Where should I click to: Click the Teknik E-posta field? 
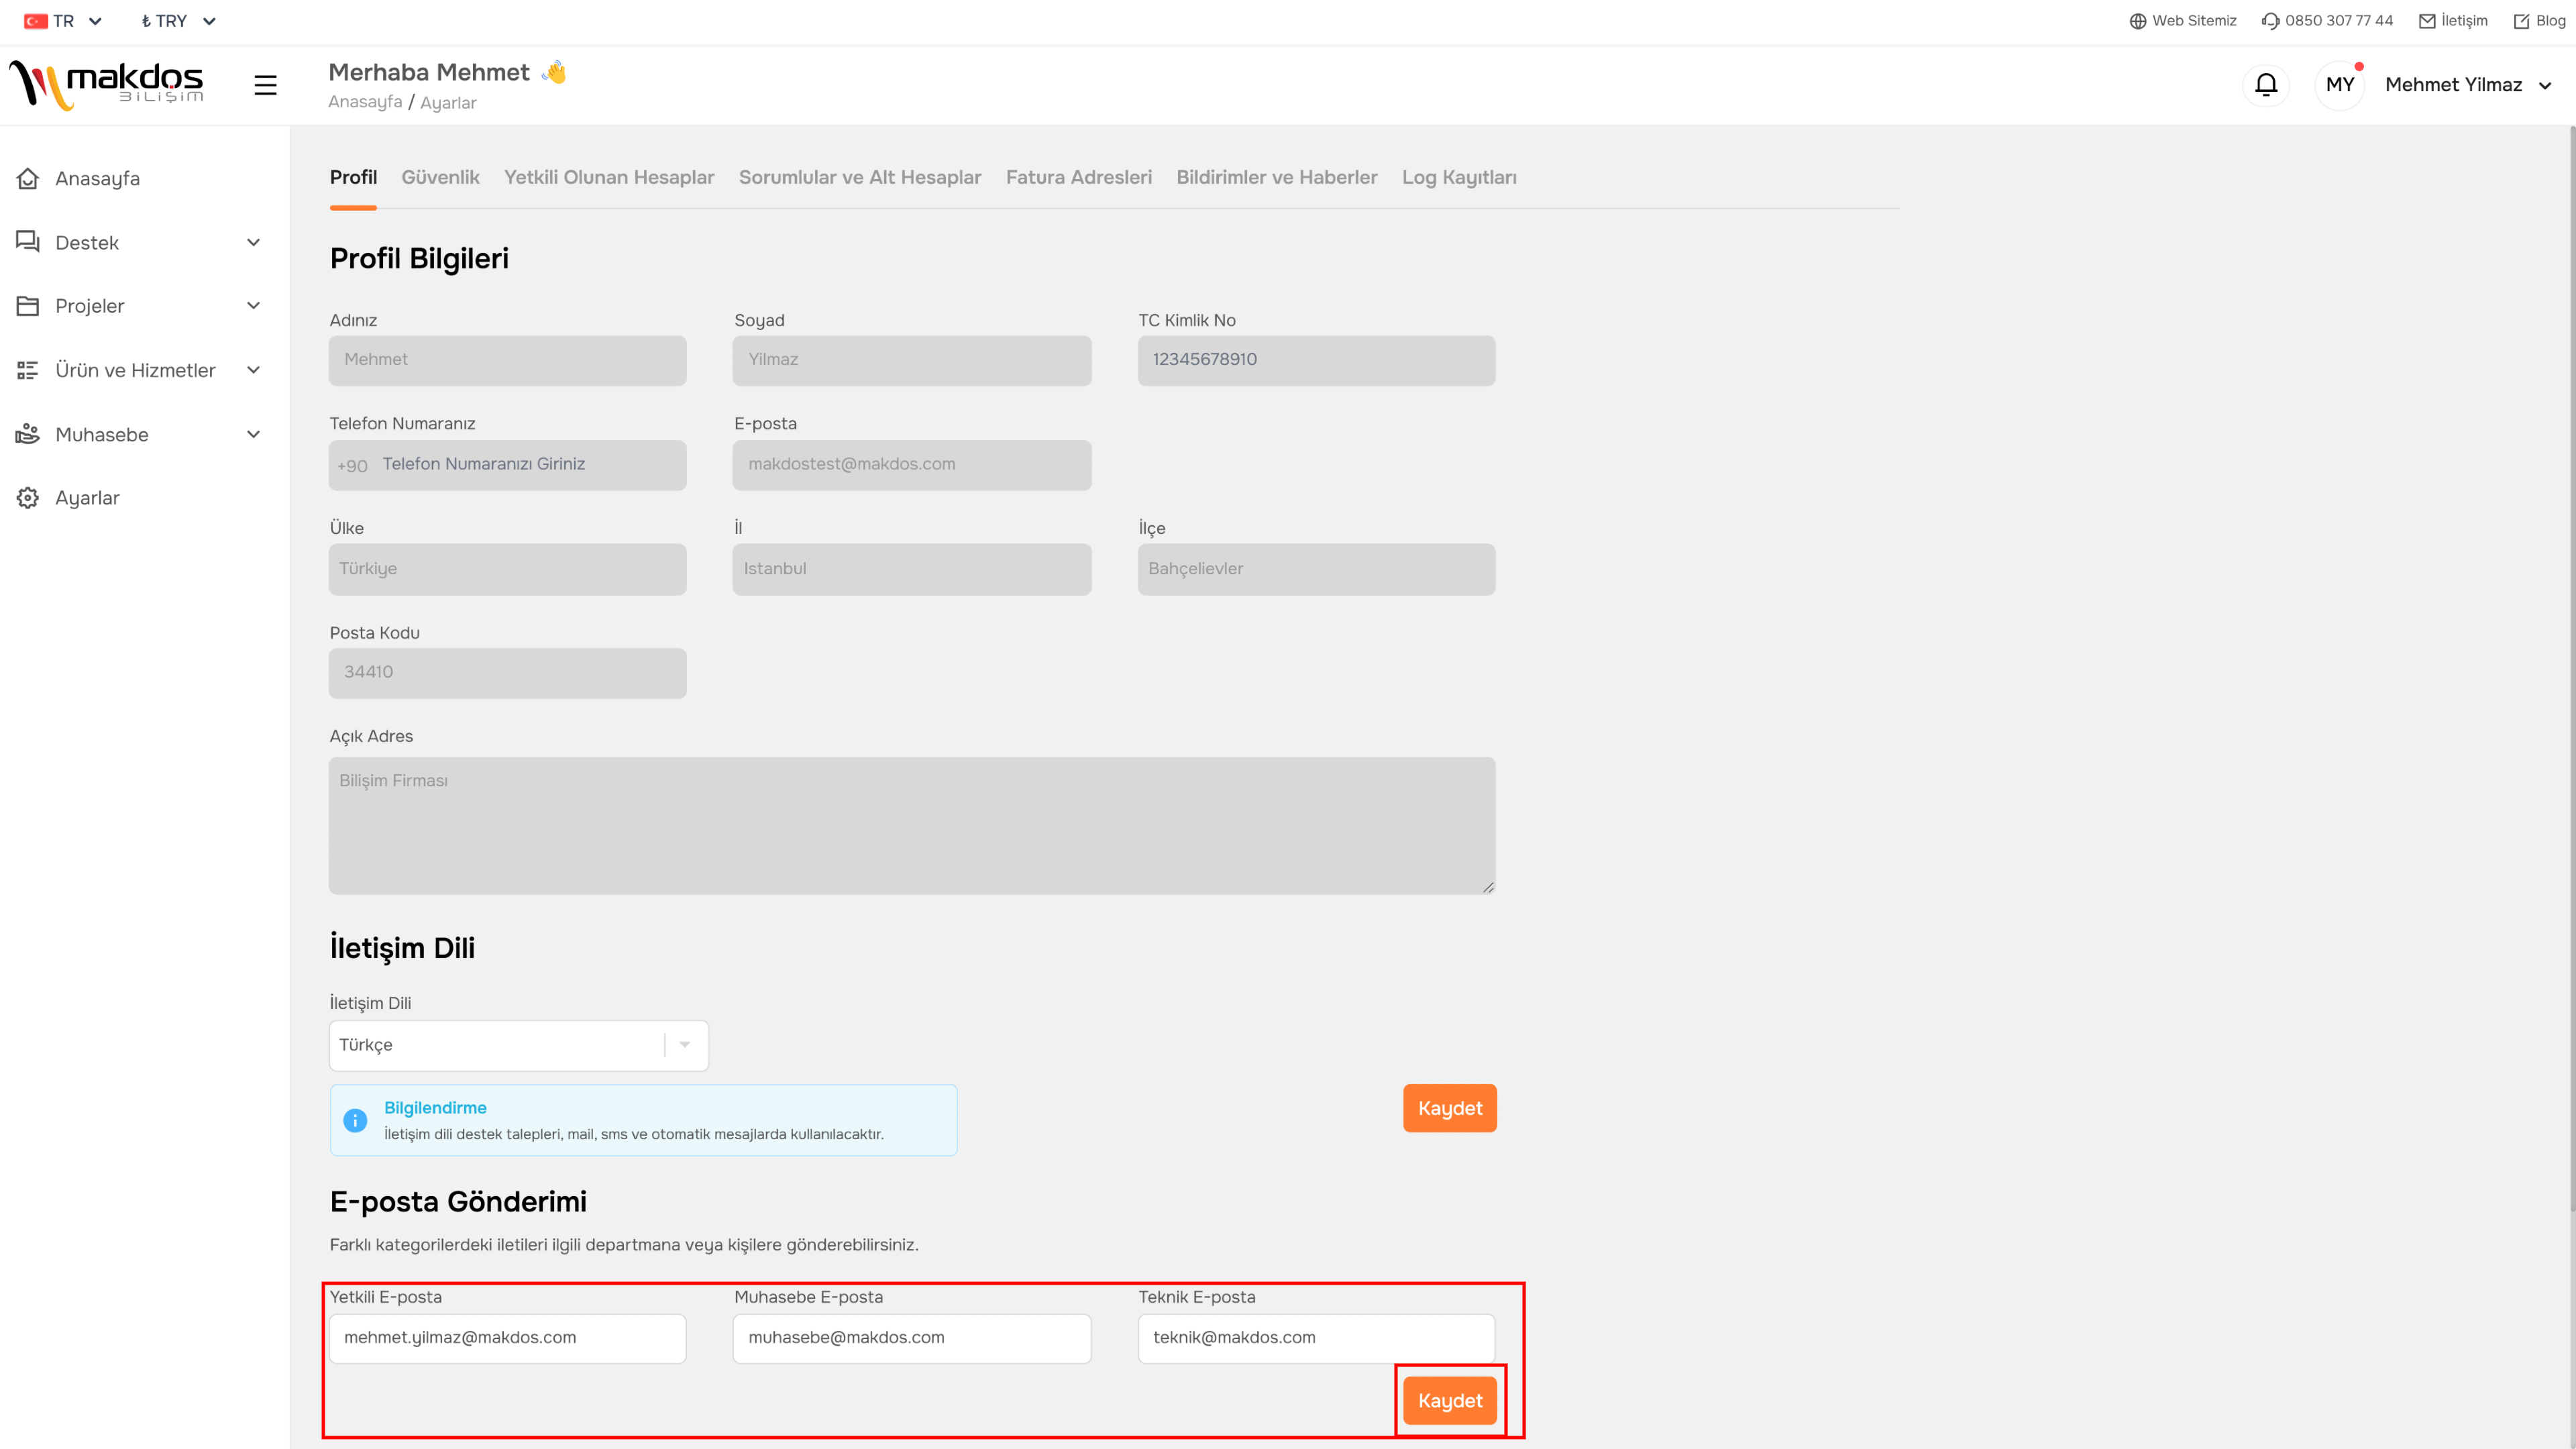click(x=1316, y=1338)
